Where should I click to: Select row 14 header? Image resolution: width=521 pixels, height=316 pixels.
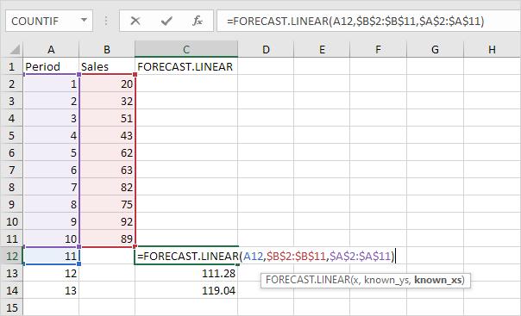11,290
